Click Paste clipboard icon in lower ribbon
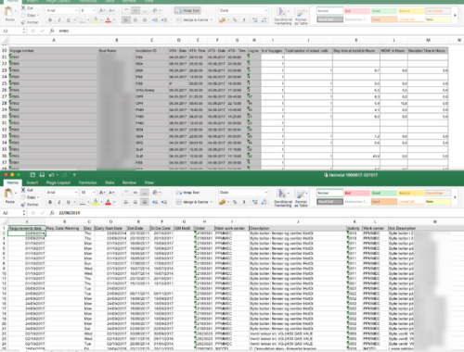464x352 pixels. coord(9,194)
